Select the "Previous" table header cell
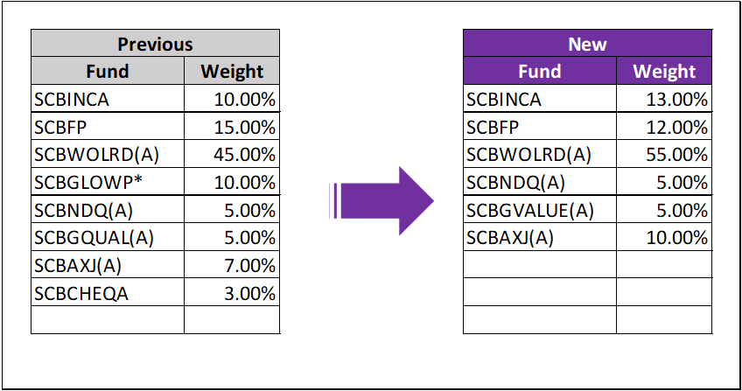This screenshot has width=742, height=391. (x=155, y=44)
